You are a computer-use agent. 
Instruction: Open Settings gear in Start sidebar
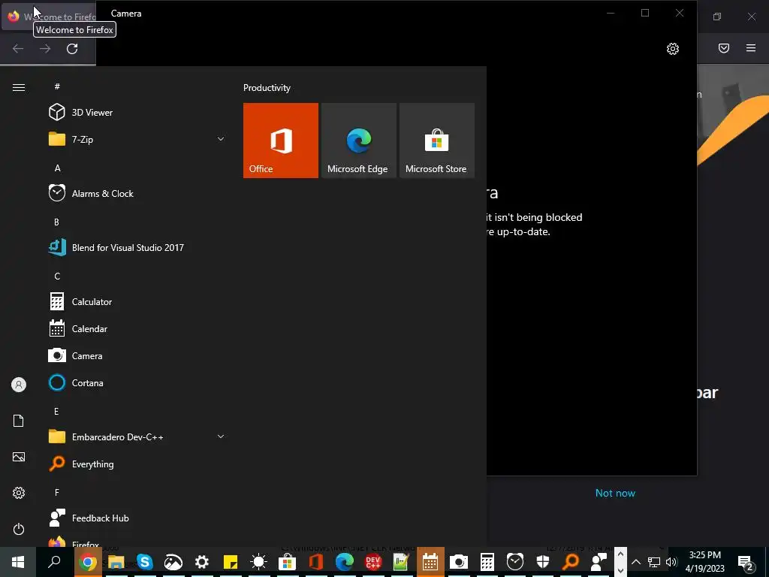tap(19, 493)
